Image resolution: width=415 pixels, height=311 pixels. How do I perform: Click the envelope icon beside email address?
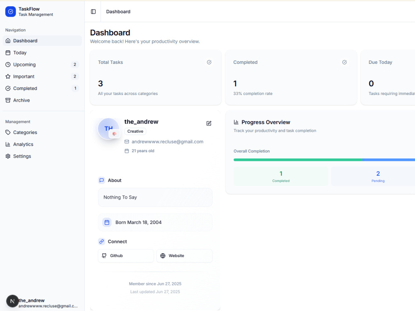[x=127, y=142]
